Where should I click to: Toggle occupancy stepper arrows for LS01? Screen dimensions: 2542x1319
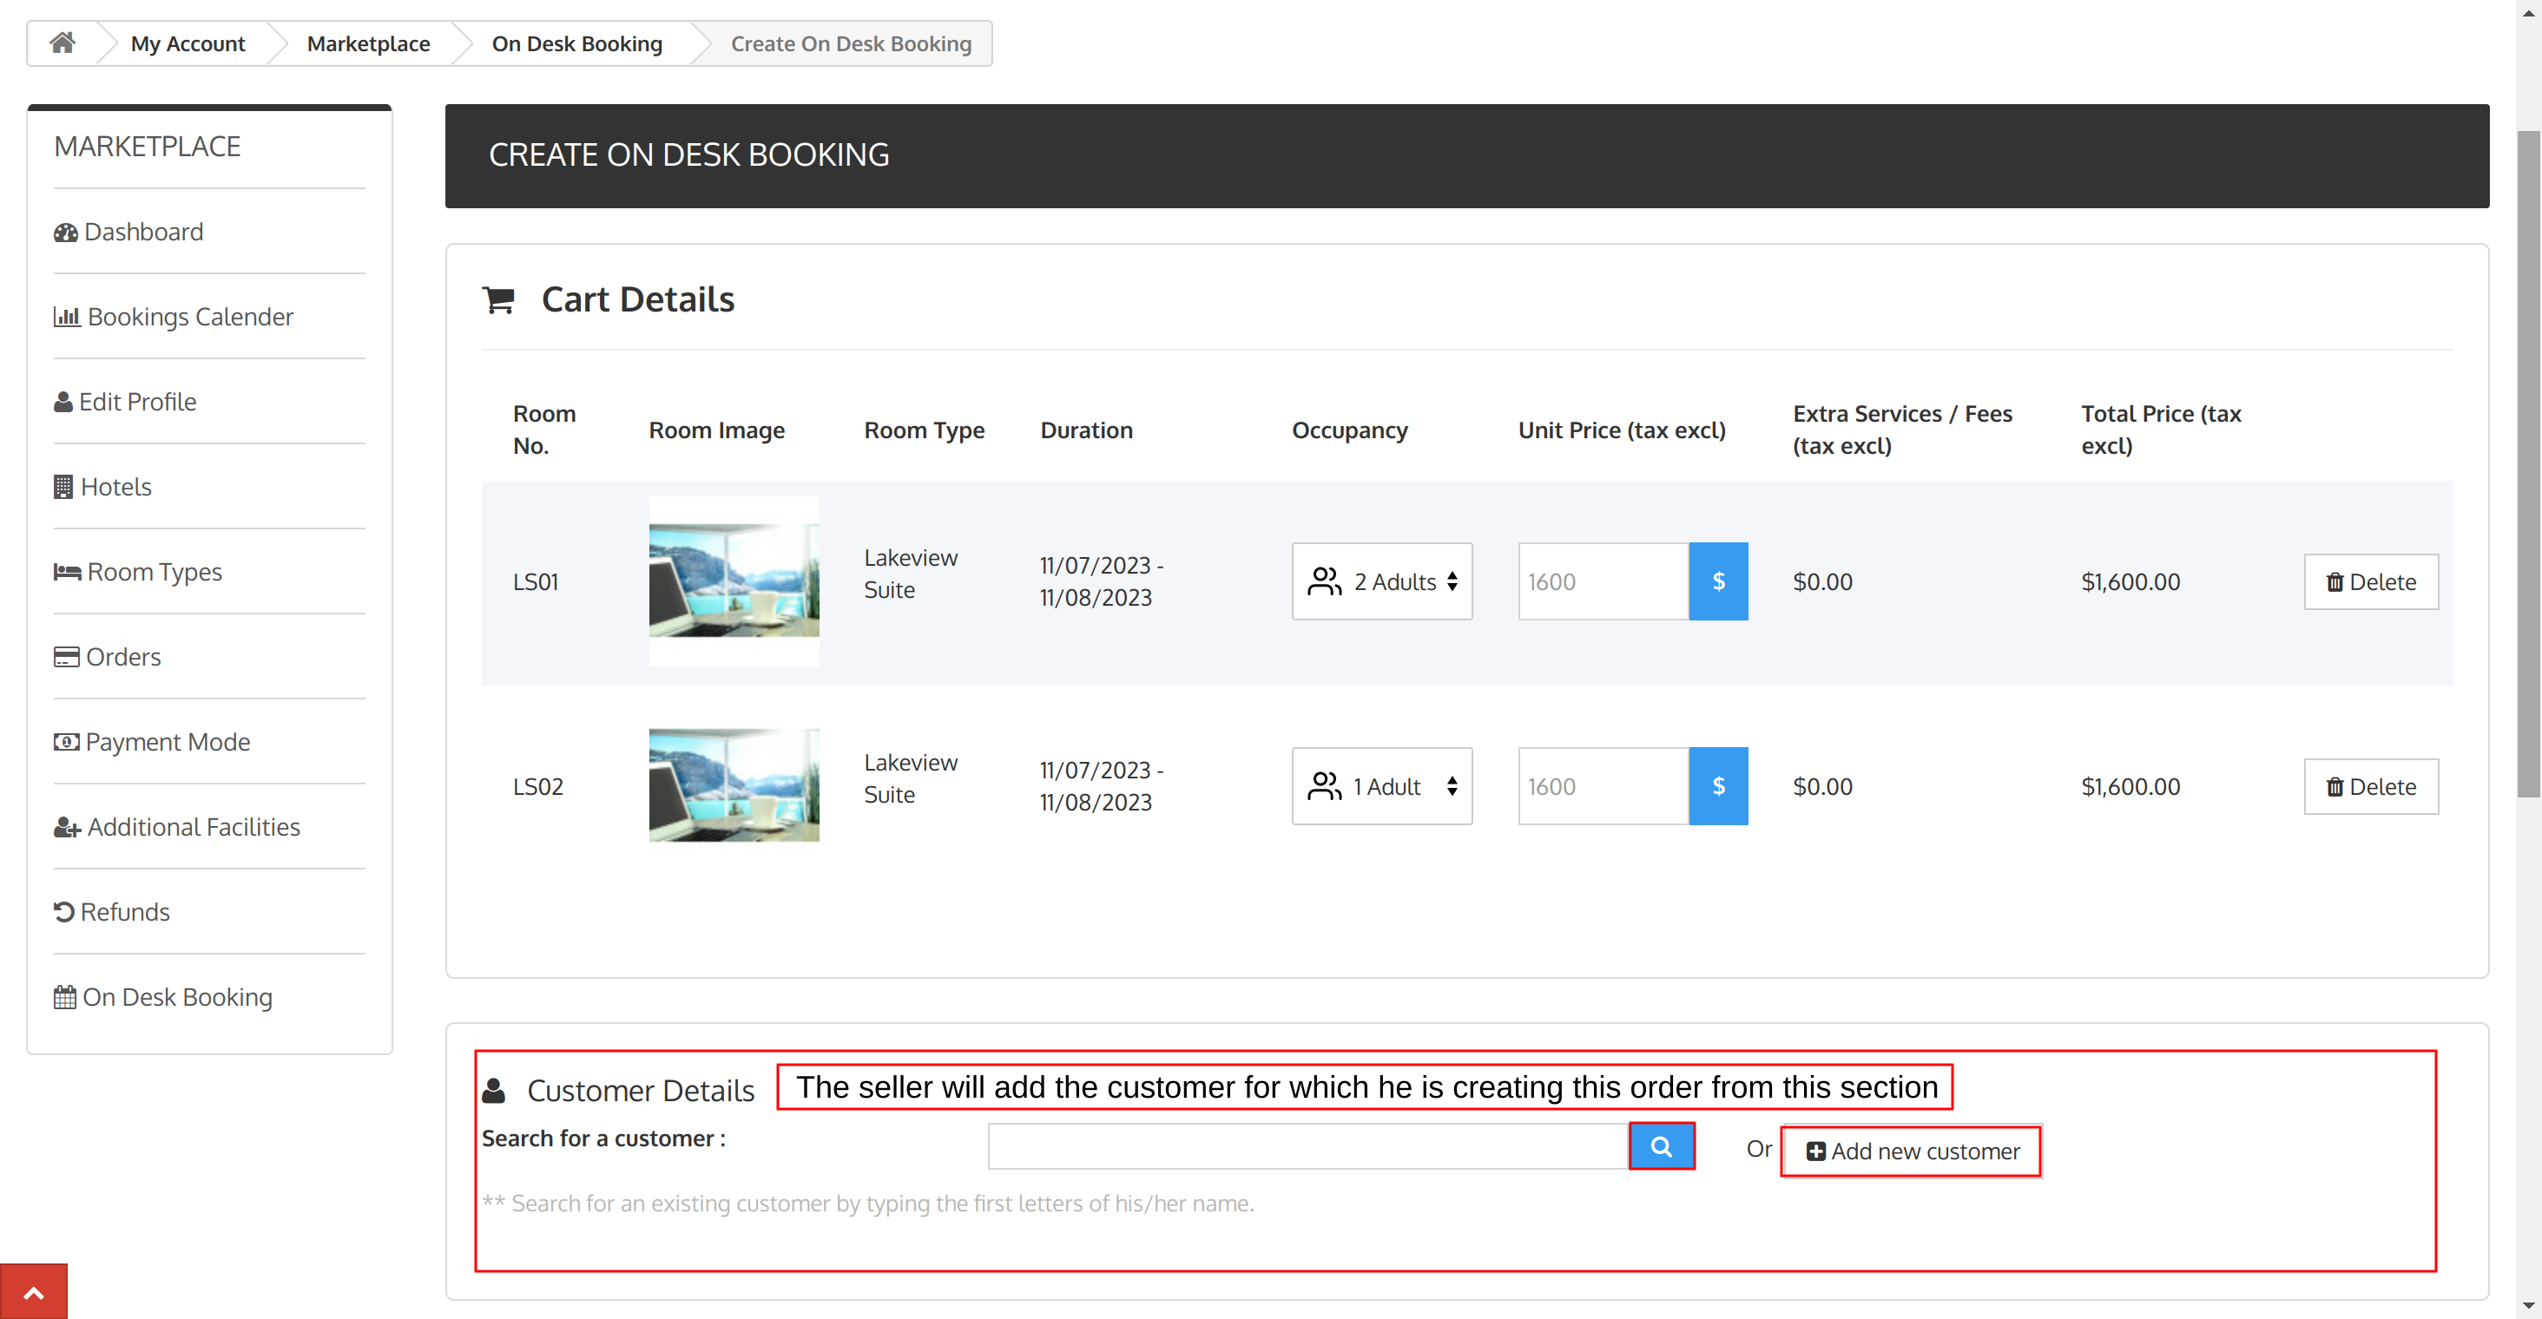(1451, 581)
